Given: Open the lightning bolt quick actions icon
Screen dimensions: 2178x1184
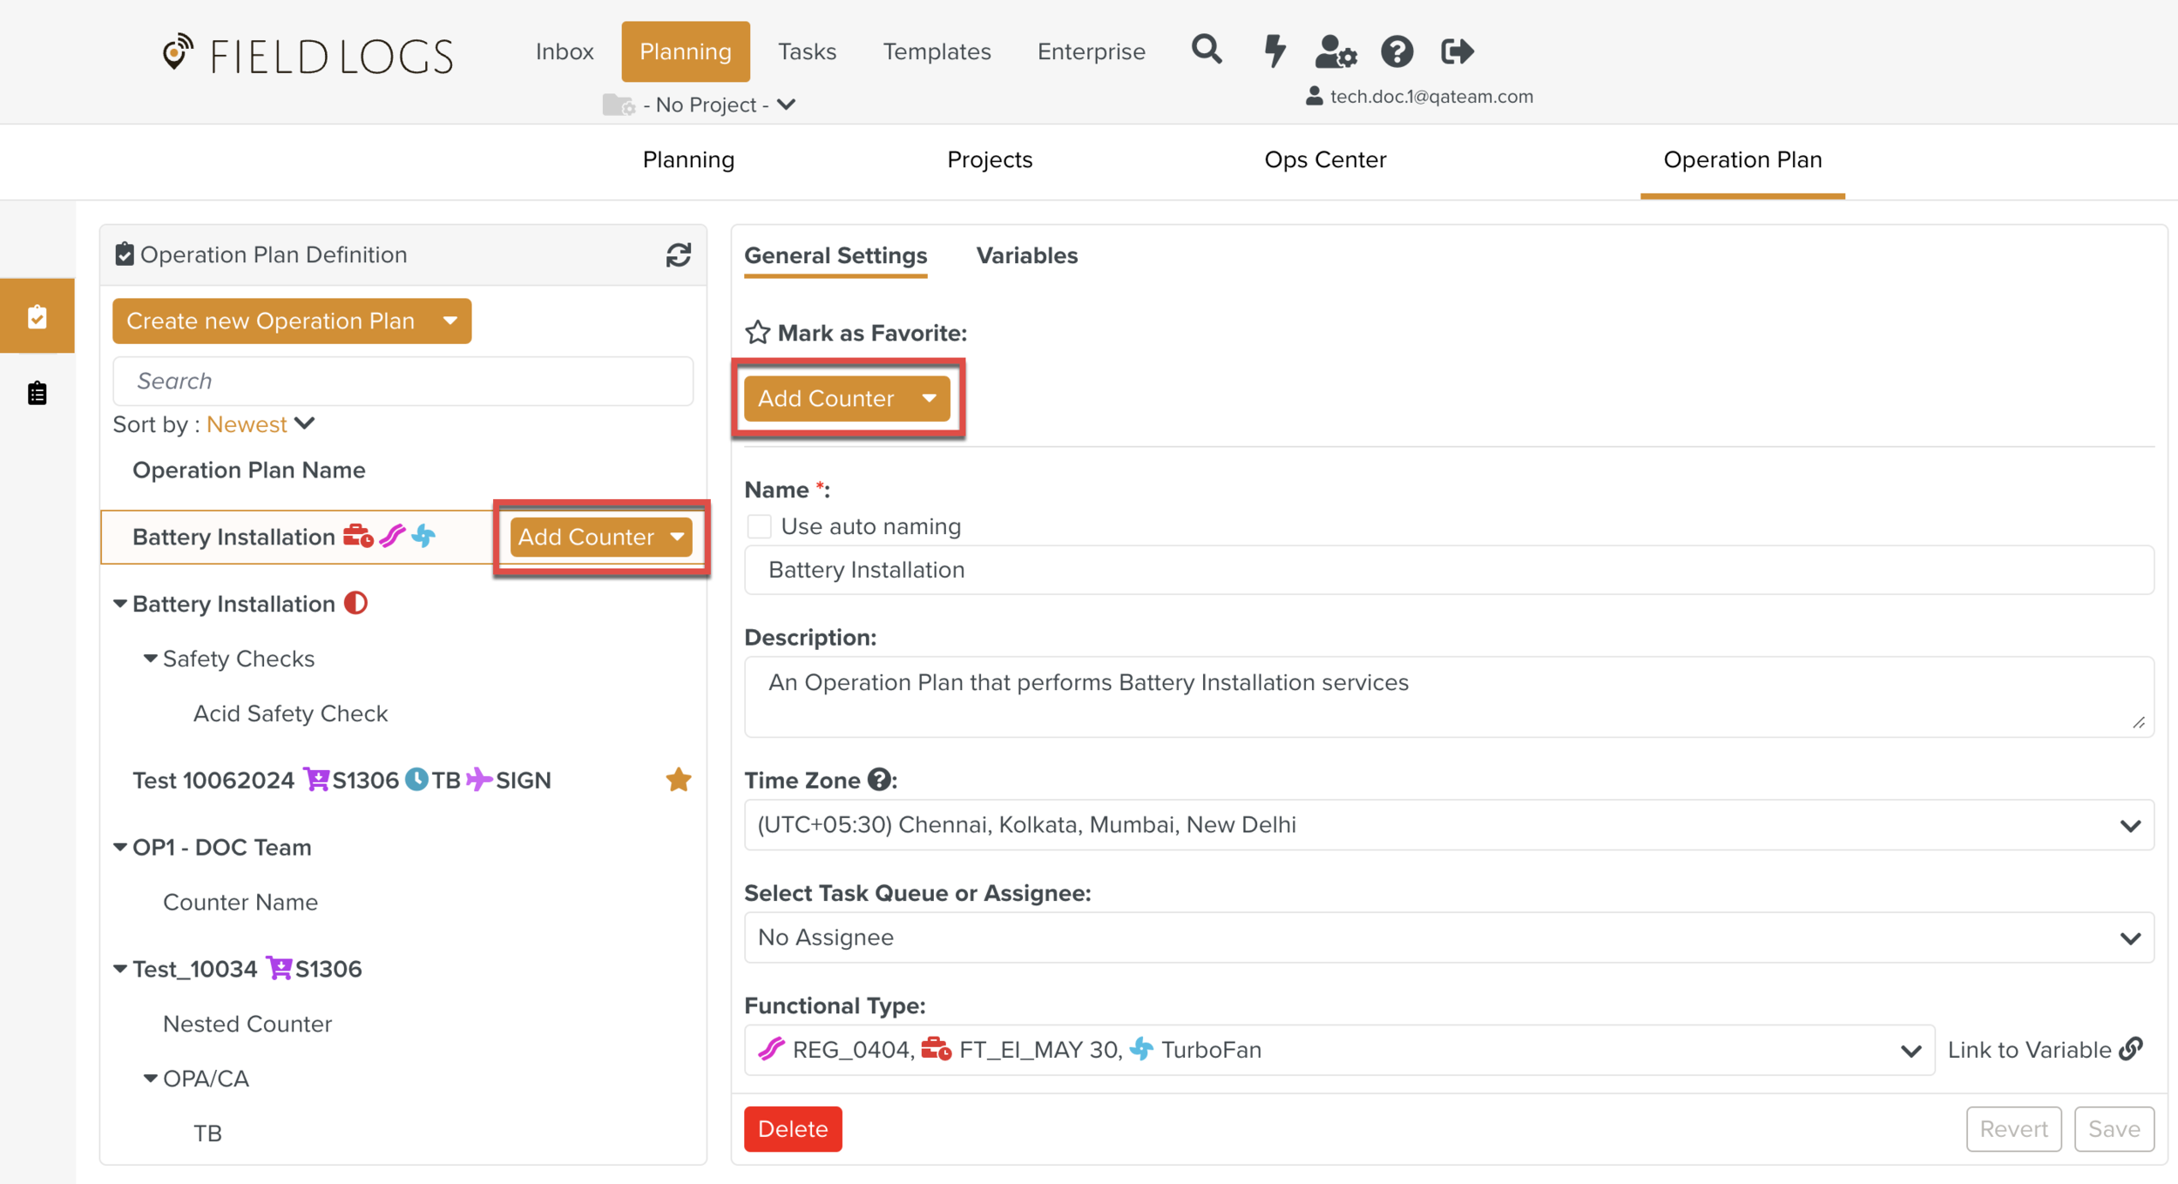Looking at the screenshot, I should [1275, 51].
